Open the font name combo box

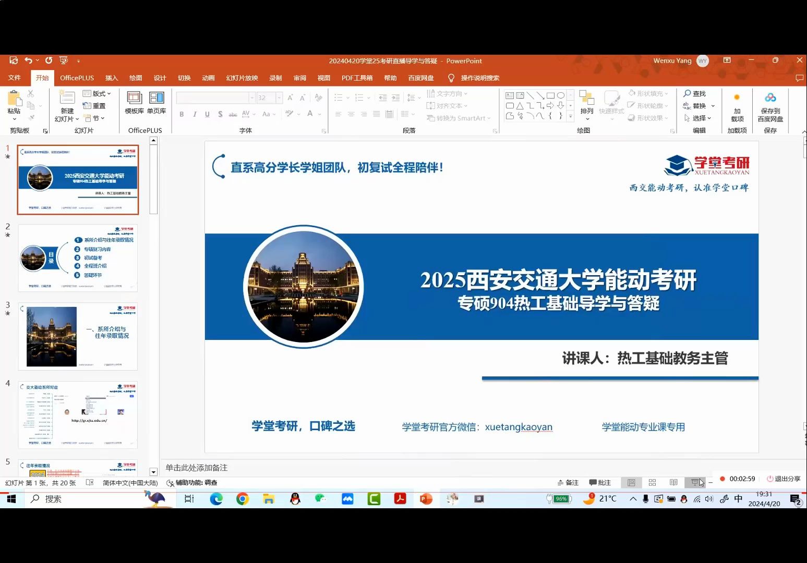[215, 97]
